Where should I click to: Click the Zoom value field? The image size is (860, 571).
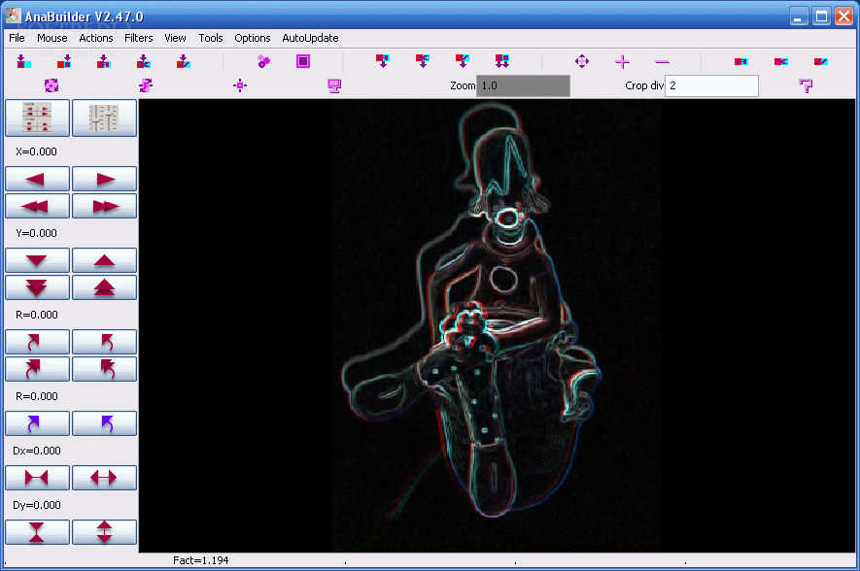(523, 85)
